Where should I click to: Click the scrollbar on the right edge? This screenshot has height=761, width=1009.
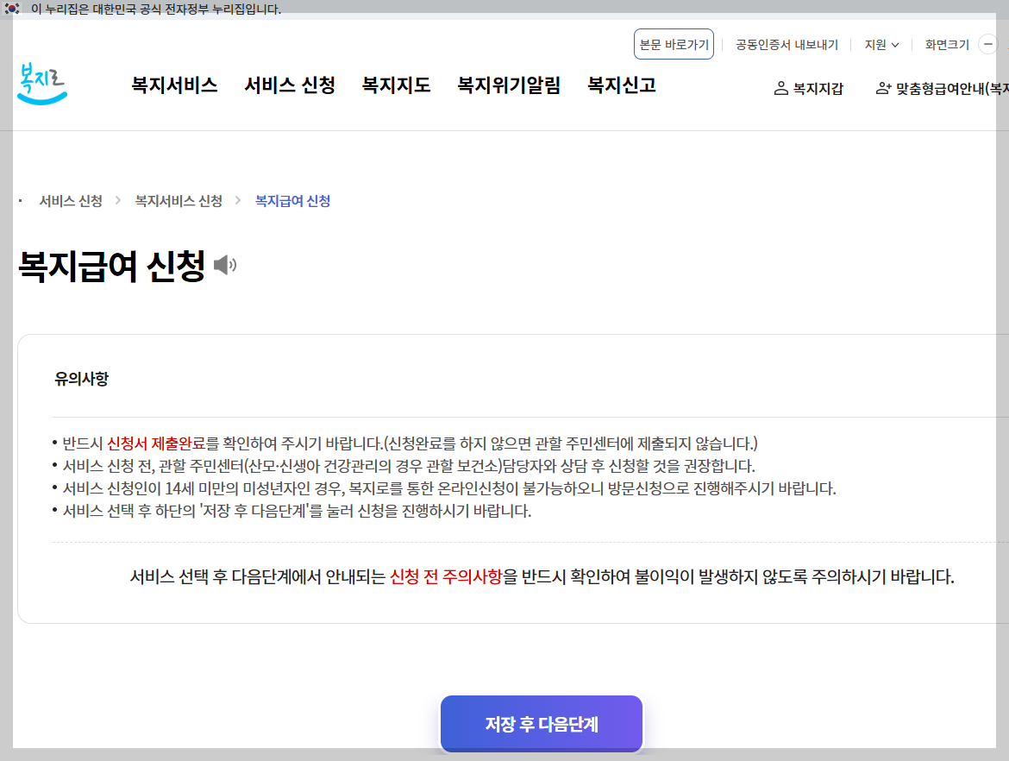coord(1005,380)
